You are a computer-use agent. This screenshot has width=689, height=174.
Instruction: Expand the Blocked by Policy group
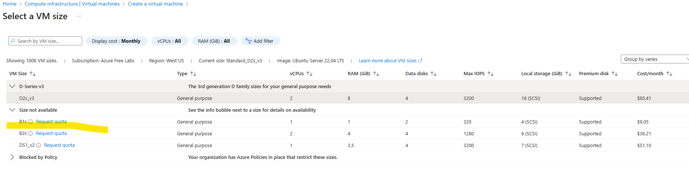coord(12,157)
